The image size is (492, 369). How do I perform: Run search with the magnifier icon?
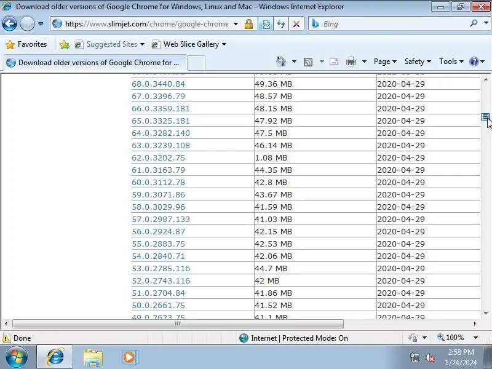click(474, 23)
